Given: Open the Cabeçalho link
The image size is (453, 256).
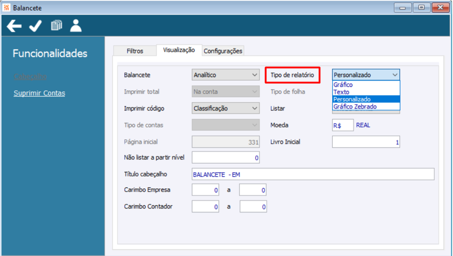Looking at the screenshot, I should (30, 77).
